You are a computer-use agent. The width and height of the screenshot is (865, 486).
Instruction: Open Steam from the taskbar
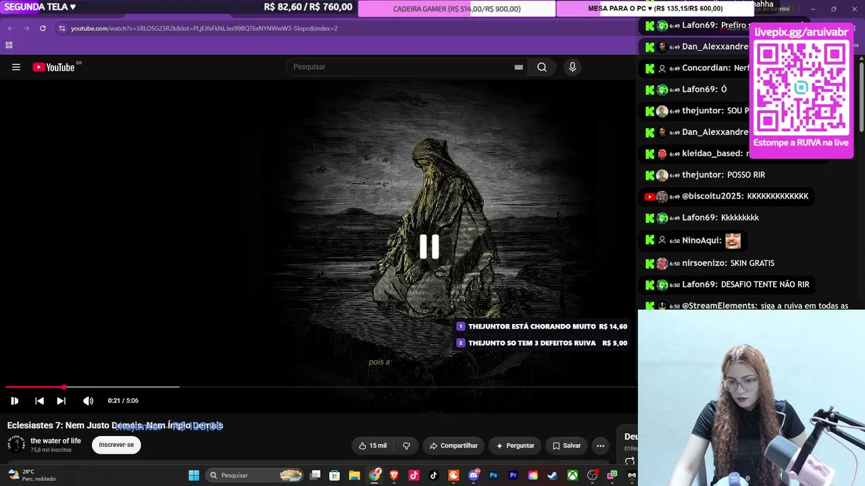553,475
